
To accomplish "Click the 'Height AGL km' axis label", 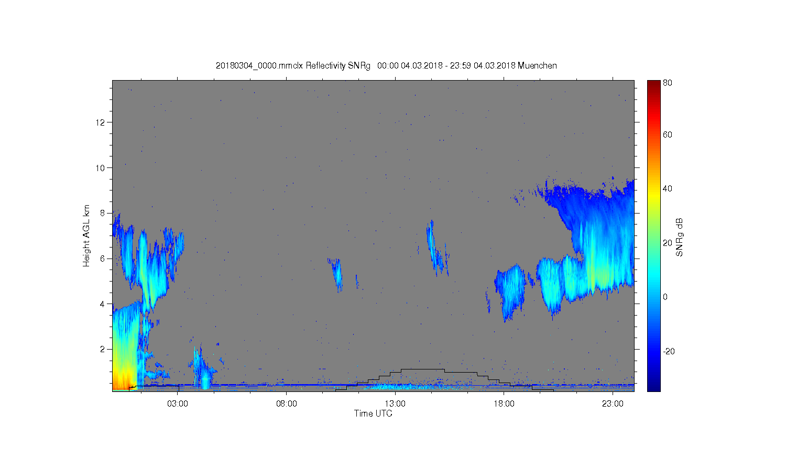I will [x=86, y=235].
